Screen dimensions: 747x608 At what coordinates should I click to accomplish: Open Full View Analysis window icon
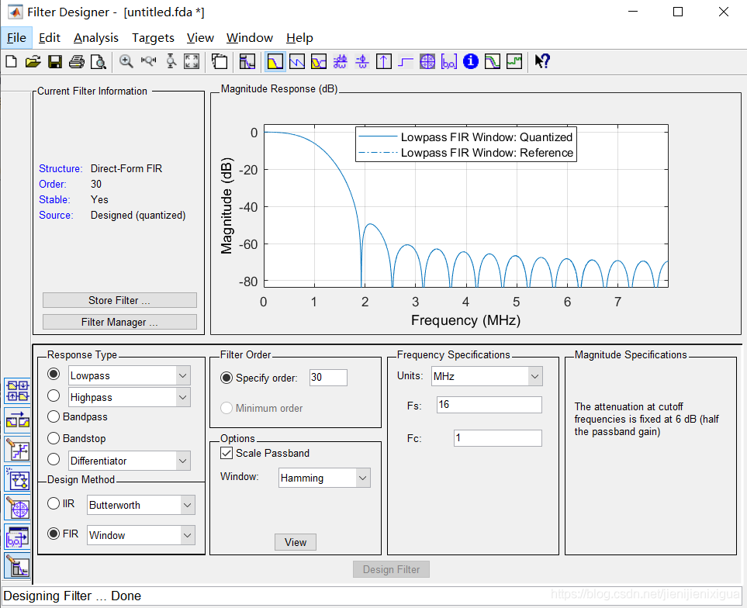220,61
